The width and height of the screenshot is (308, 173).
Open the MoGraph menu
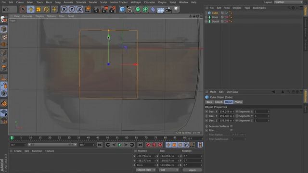[136, 2]
